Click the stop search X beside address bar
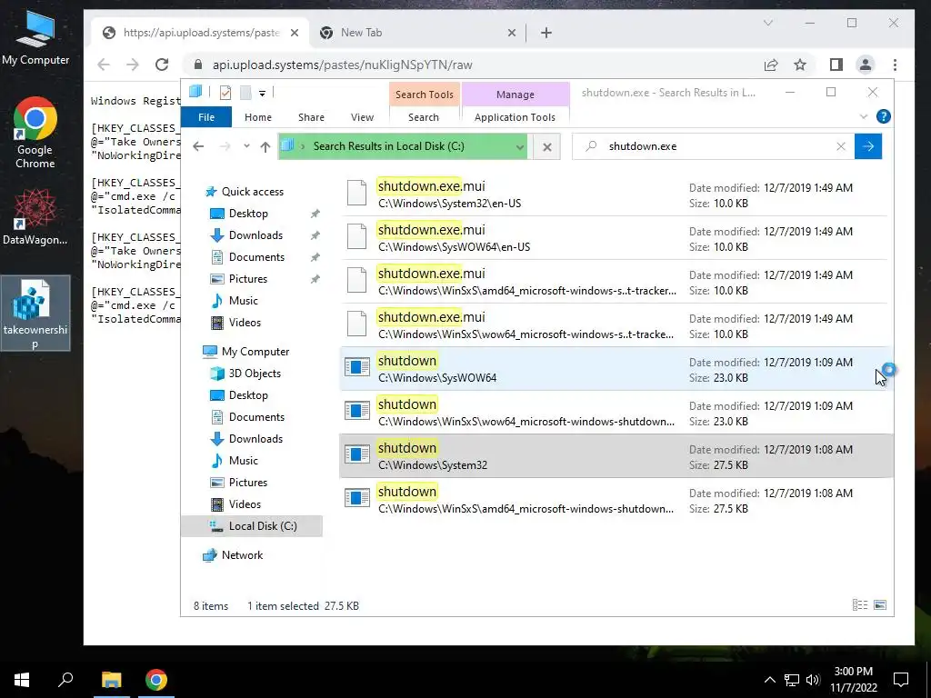Image resolution: width=931 pixels, height=698 pixels. click(546, 146)
